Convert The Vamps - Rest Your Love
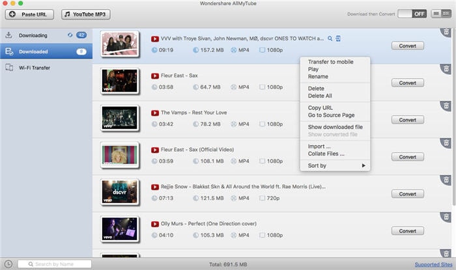 (407, 120)
